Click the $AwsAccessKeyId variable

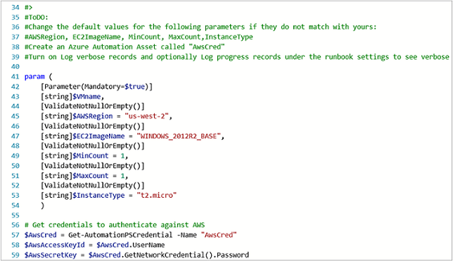[x=55, y=245]
